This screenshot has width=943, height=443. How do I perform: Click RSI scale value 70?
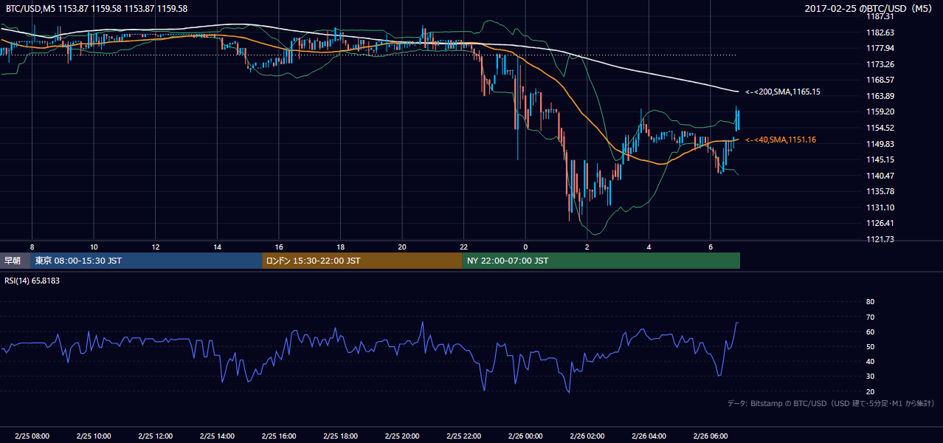click(x=870, y=317)
